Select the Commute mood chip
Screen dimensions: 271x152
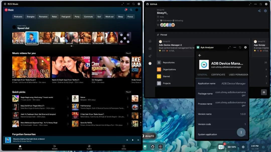tap(89, 17)
